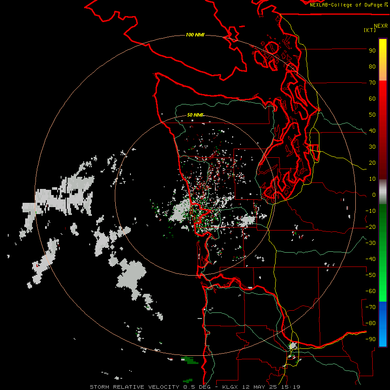The image size is (390, 390).
Task: Click the 50 NMI range ring label
Action: click(195, 115)
